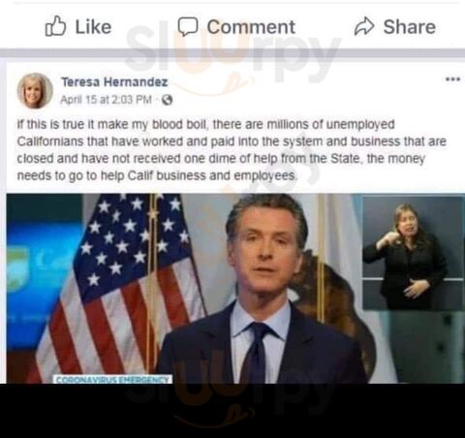Click the gray divider above the post
This screenshot has width=465, height=438.
tap(232, 53)
